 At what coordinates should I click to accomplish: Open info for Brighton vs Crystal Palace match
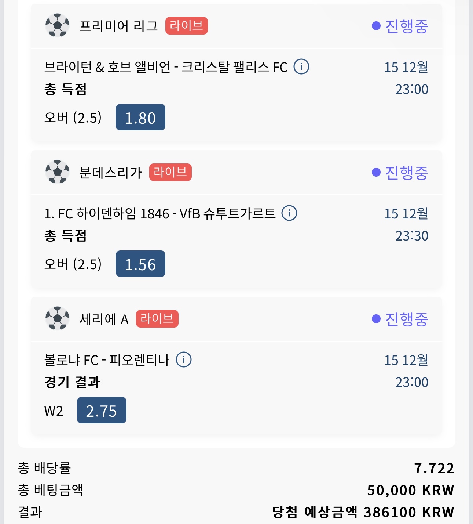[x=301, y=67]
